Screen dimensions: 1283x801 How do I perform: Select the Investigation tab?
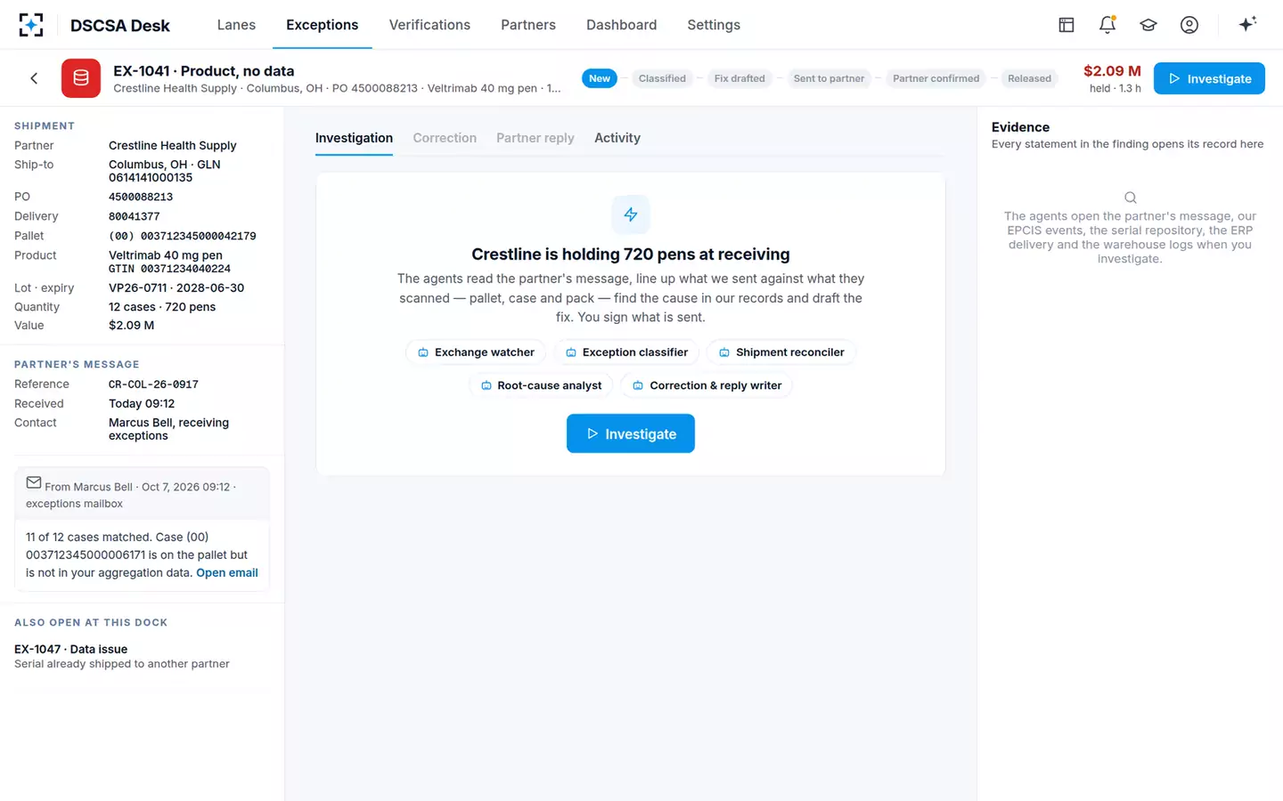354,138
